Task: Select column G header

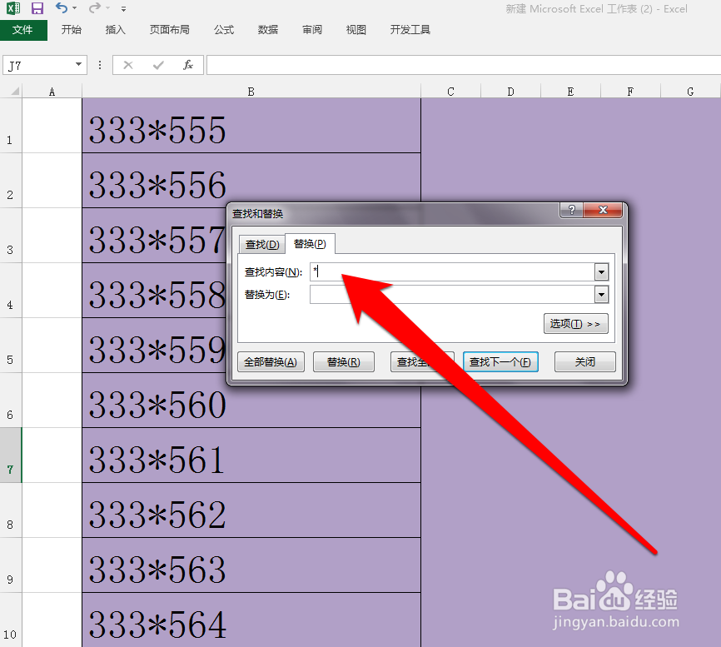Action: tap(691, 92)
